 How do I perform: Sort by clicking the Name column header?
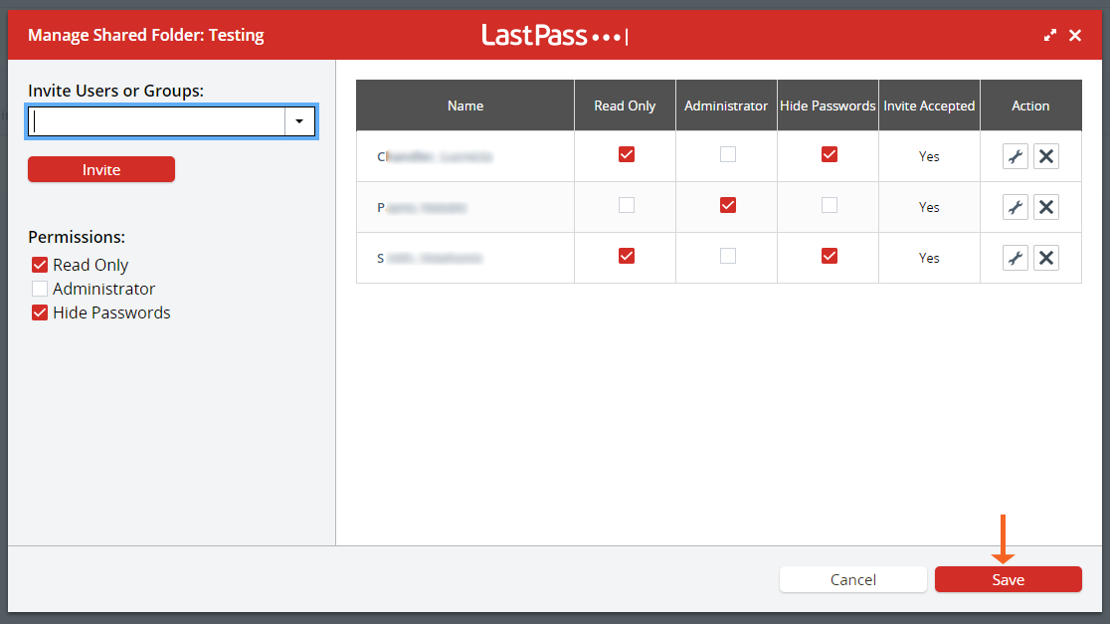[x=464, y=104]
